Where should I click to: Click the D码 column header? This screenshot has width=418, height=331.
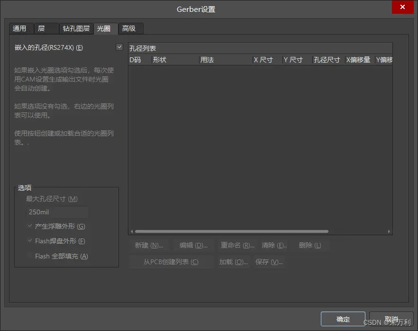click(136, 60)
